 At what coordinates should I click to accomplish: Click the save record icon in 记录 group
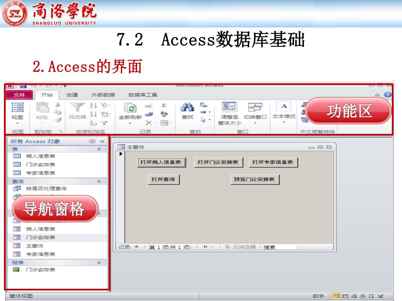[149, 114]
